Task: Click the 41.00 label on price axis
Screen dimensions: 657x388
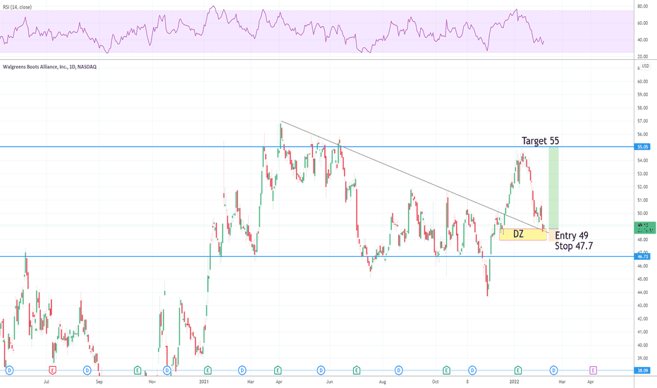Action: click(642, 332)
